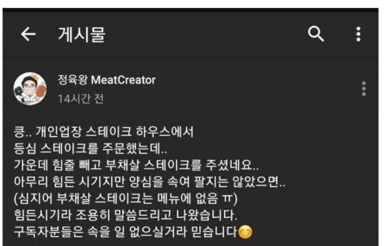Select the parenthesized line "(심지어 부채살 스테이크는"
The image size is (390, 246).
click(126, 198)
